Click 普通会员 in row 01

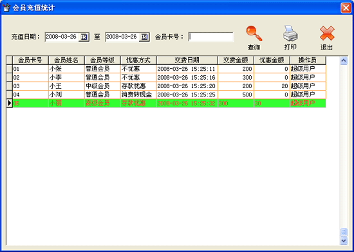coord(102,69)
